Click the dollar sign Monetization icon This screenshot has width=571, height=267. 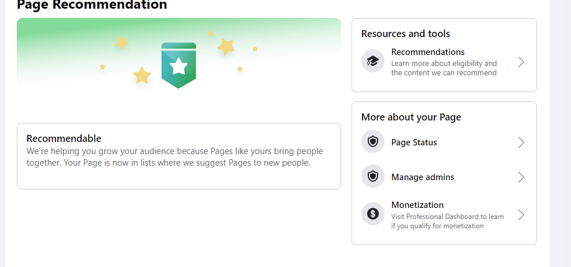click(373, 214)
